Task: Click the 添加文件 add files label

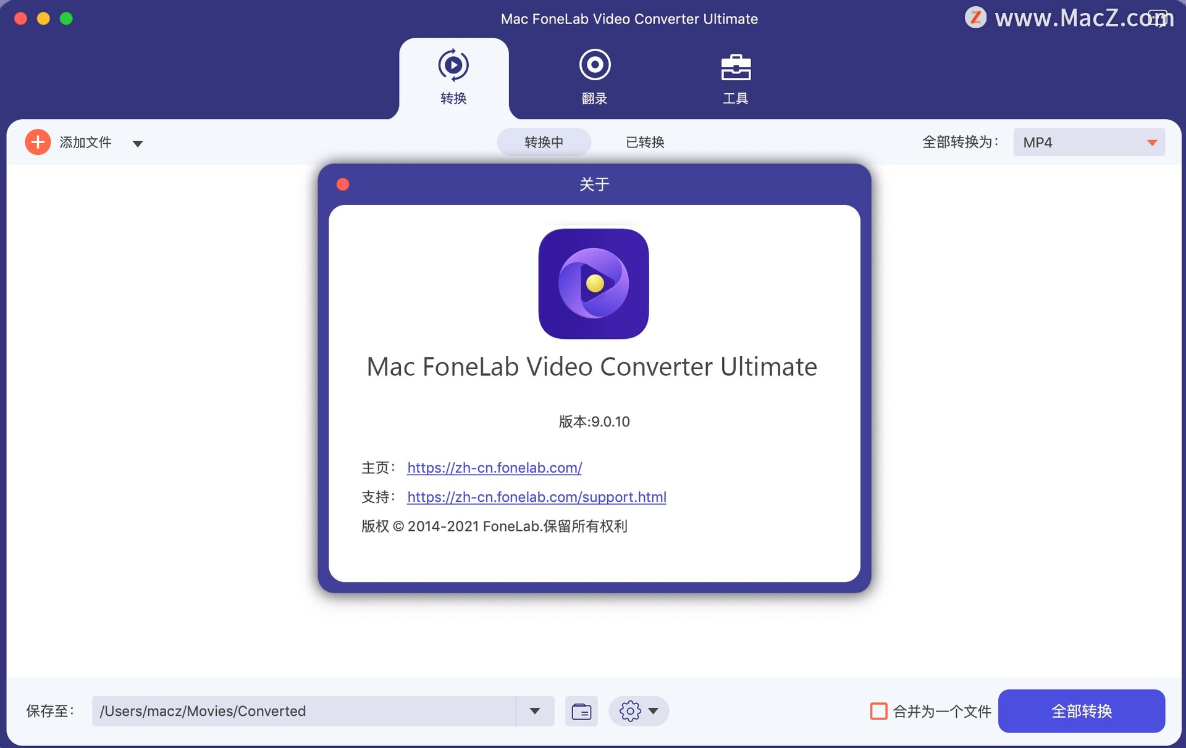Action: [x=85, y=143]
